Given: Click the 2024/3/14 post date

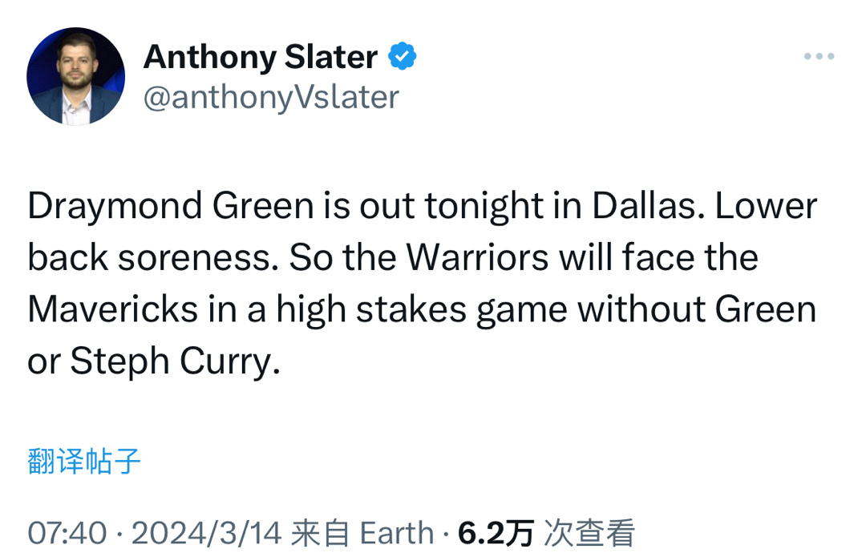Looking at the screenshot, I should coord(205,533).
